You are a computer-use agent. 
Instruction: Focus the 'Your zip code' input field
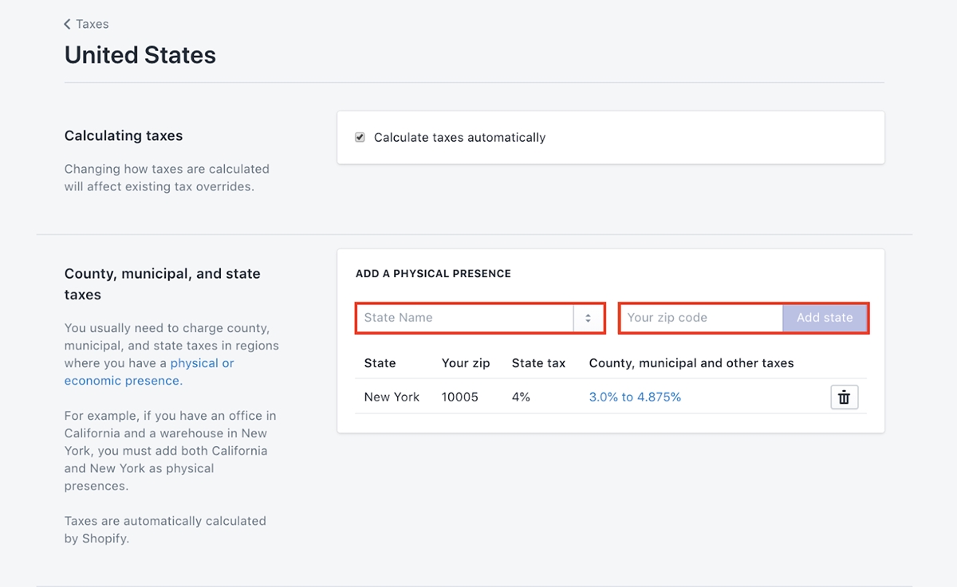point(700,318)
